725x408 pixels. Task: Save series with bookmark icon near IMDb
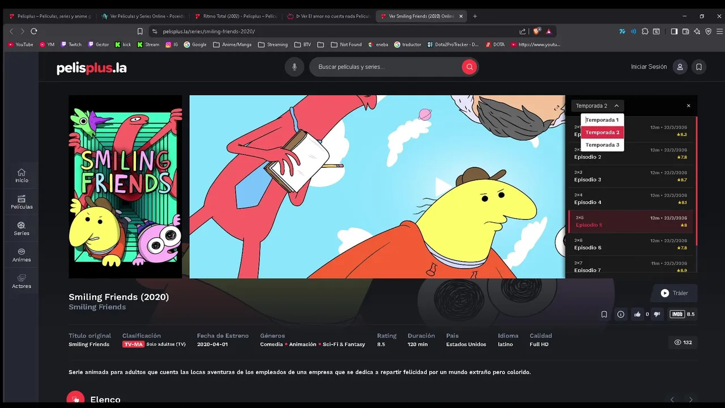(604, 314)
